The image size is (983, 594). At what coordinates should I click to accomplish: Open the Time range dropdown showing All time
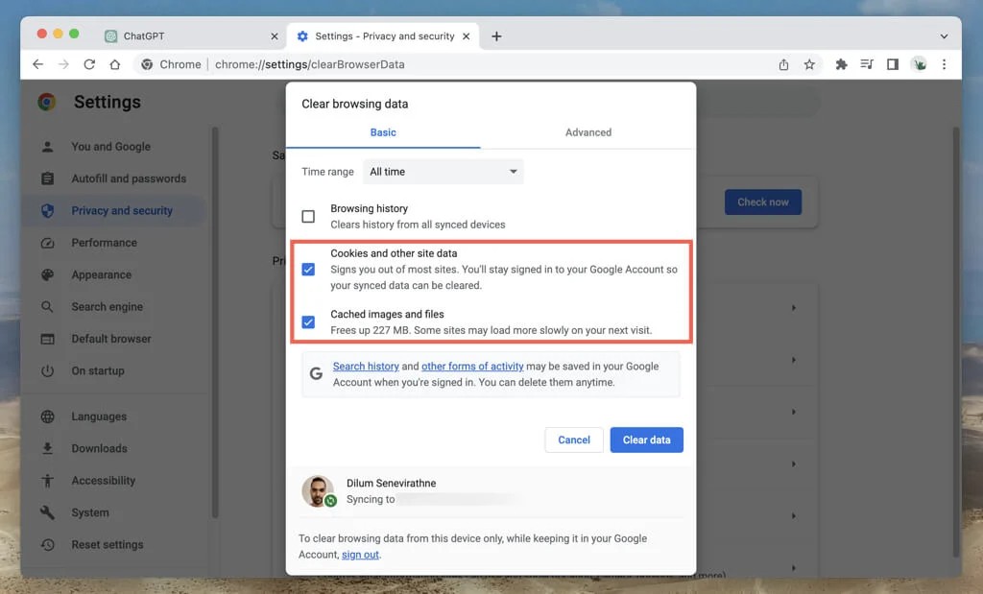443,171
